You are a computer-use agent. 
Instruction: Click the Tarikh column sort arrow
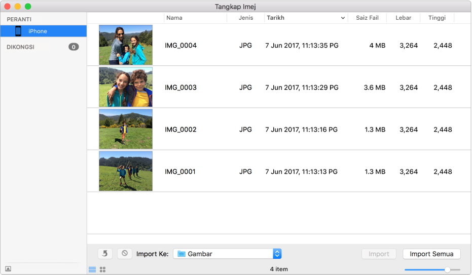click(343, 18)
